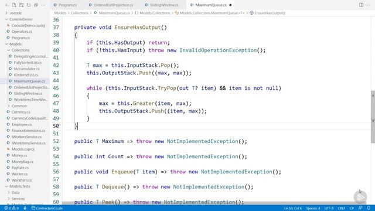Change CRLF end of line sequence
375x211 pixels.
(x=341, y=208)
